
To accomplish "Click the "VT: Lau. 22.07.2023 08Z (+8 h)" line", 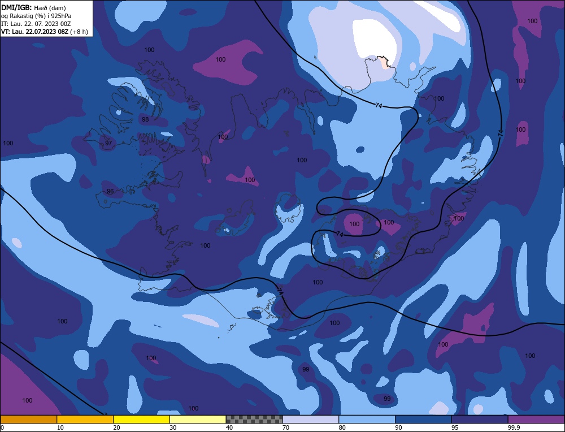I will pyautogui.click(x=44, y=32).
